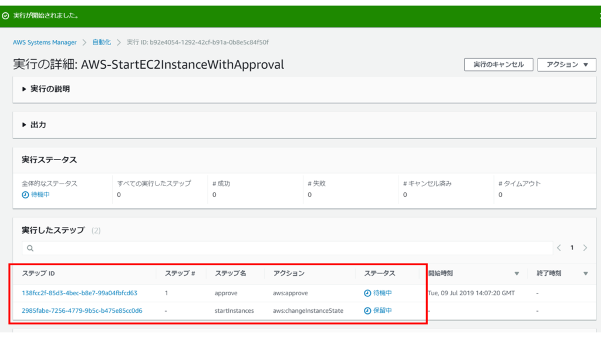Go to the previous page using left chevron

559,248
